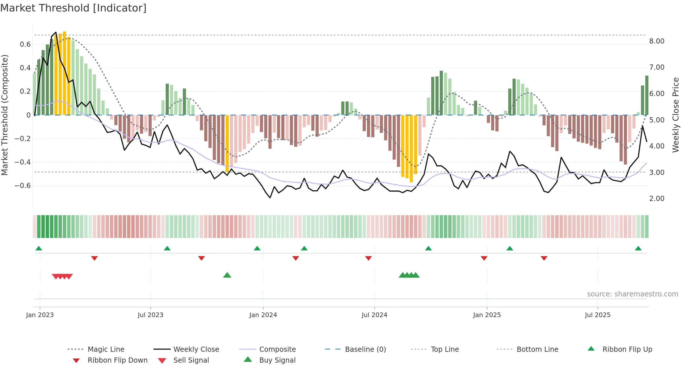The image size is (688, 387).
Task: Toggle the Ribbon Flip Up legend entry
Action: pos(620,349)
